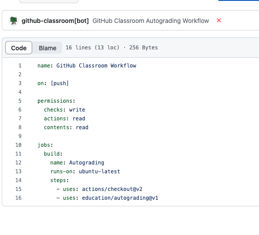Select line number 5 permissions
Viewport: 259px width, 235px height.
click(x=20, y=101)
